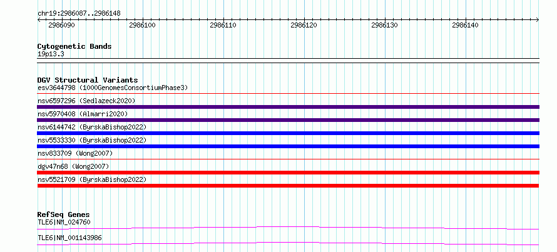Open variant nsv6144742 (ByrskaBishop2022) label
Image resolution: width=557 pixels, height=252 pixels.
92,127
